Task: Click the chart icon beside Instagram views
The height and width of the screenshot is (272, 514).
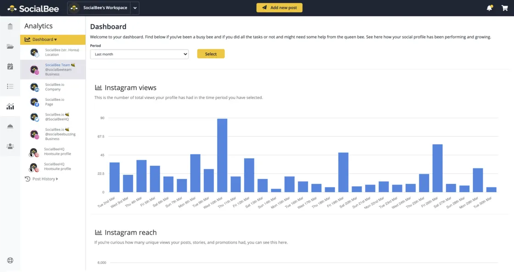Action: [98, 88]
